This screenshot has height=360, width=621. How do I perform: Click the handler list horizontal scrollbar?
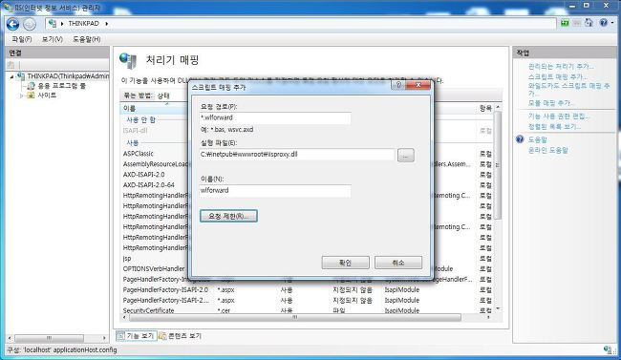(x=294, y=317)
